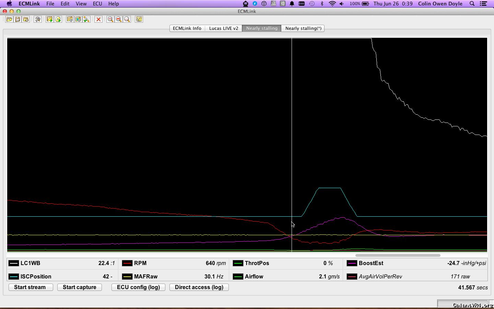Click the pencil with green checkmark icon
494x309 pixels.
point(86,19)
